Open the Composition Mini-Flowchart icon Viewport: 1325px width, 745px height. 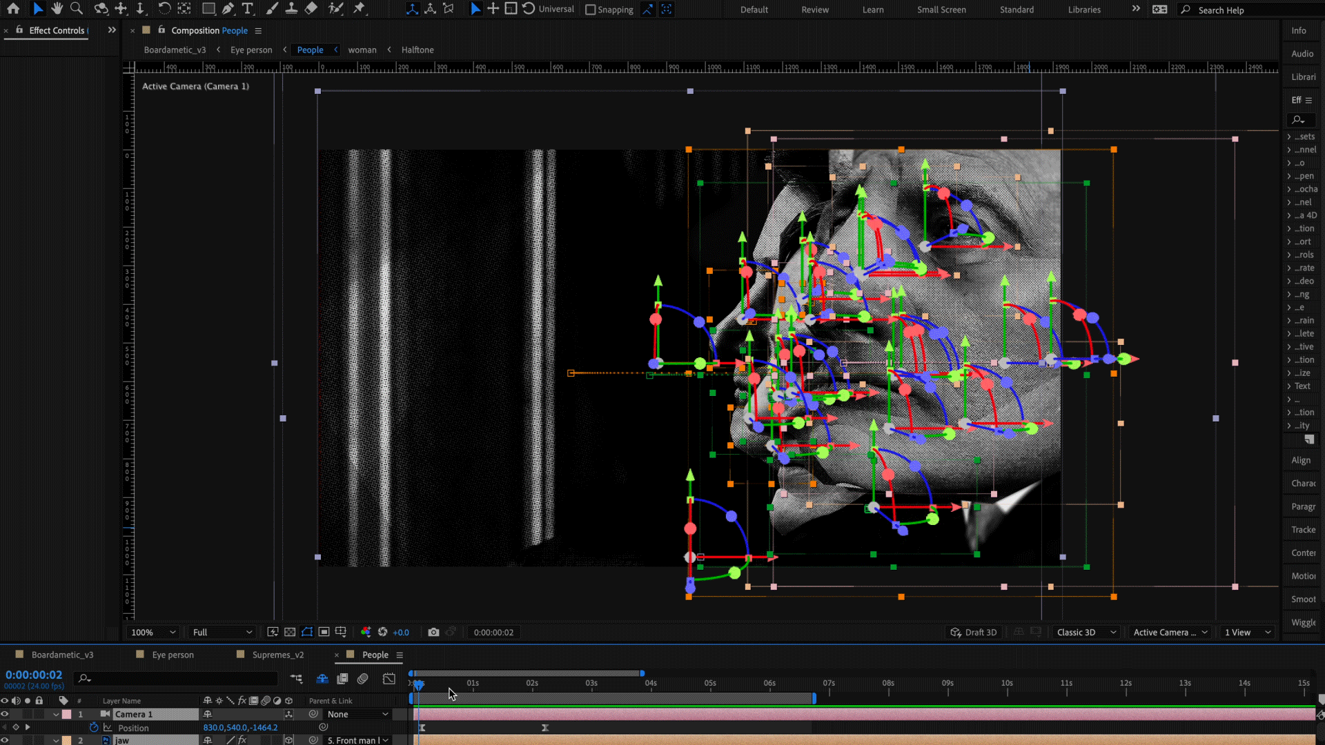[x=297, y=679]
